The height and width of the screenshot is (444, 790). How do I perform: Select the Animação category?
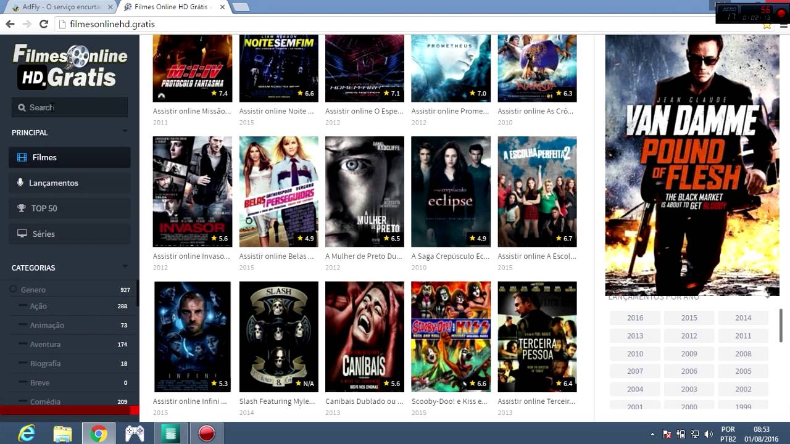pyautogui.click(x=47, y=325)
